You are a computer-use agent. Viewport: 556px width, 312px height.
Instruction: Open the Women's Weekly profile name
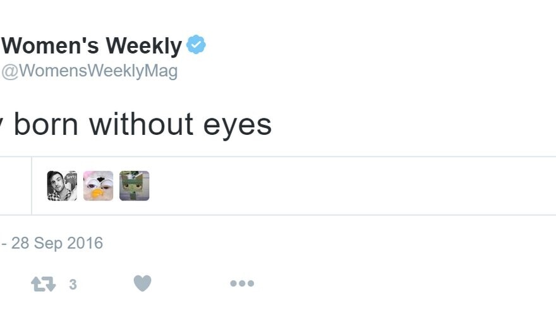[x=92, y=46]
